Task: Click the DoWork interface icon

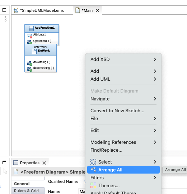Action: tap(34, 51)
